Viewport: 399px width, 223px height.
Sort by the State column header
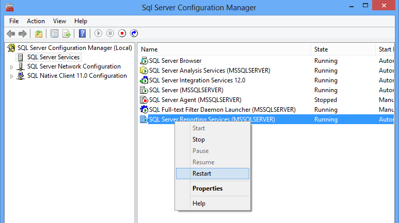(343, 49)
